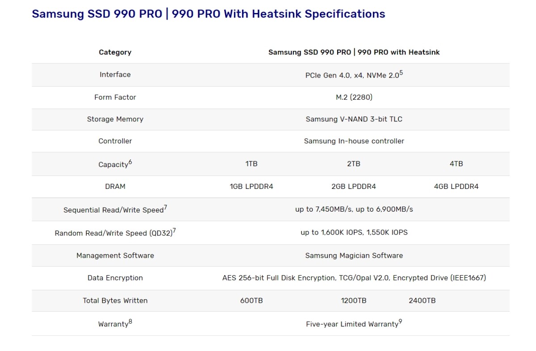Open footnote 7 after Random Read/Write Speed (QD32)
536x351 pixels.
click(x=174, y=231)
